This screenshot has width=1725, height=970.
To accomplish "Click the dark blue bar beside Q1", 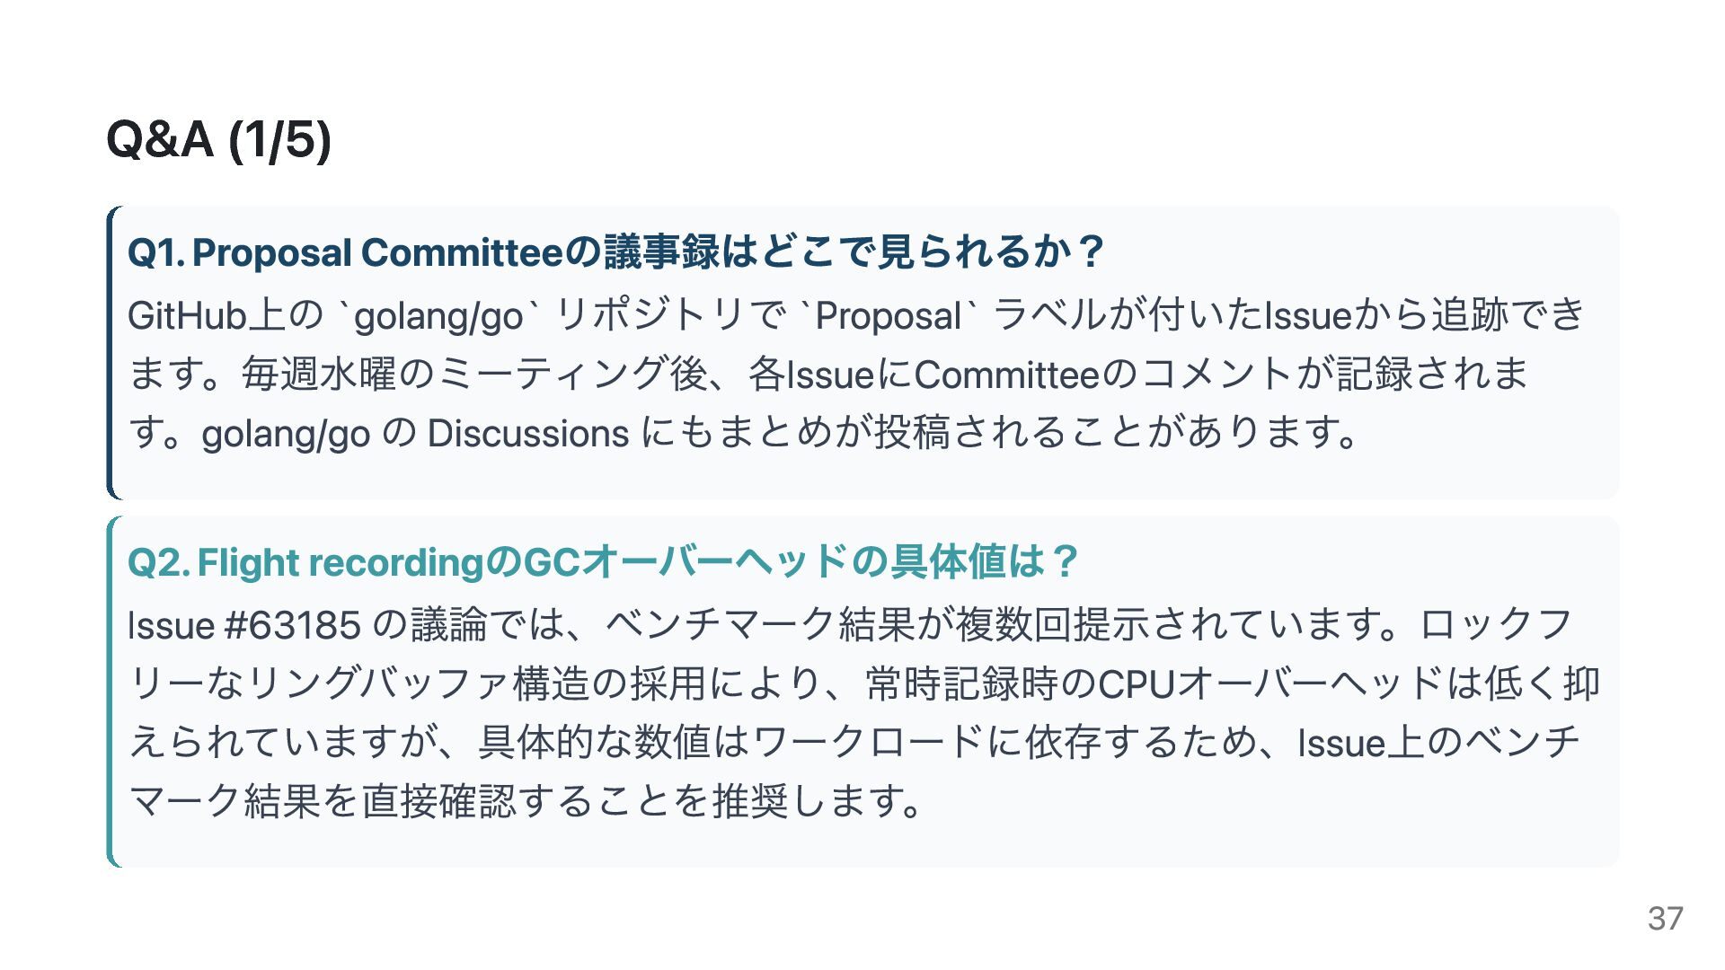I will (110, 352).
